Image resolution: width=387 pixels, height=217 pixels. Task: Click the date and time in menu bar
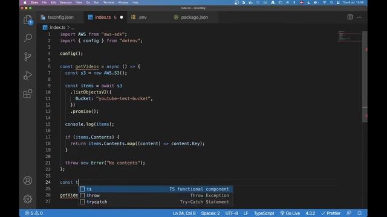click(353, 2)
